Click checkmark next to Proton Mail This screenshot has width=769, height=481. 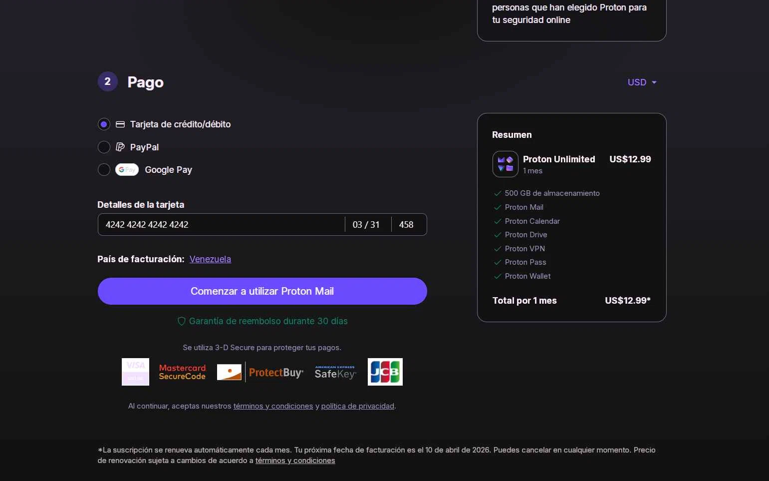498,207
